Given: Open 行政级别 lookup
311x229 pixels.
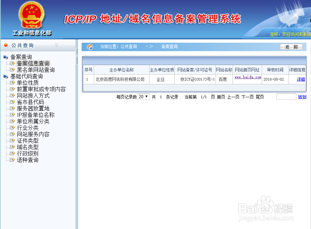Looking at the screenshot, I should pyautogui.click(x=28, y=153).
